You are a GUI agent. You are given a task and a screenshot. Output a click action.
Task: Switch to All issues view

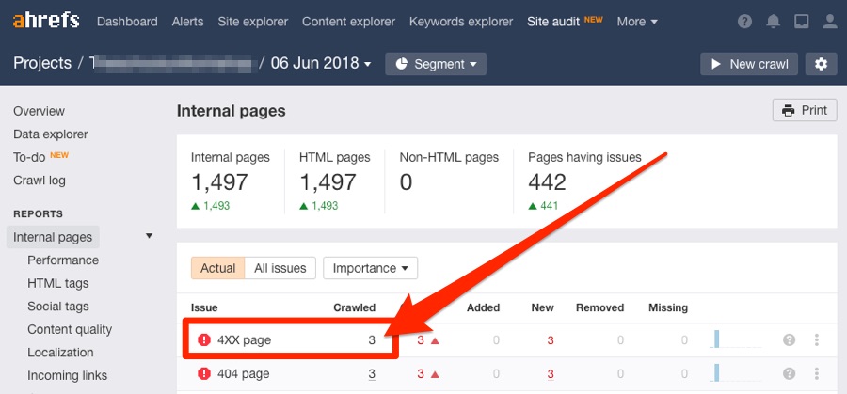click(280, 268)
